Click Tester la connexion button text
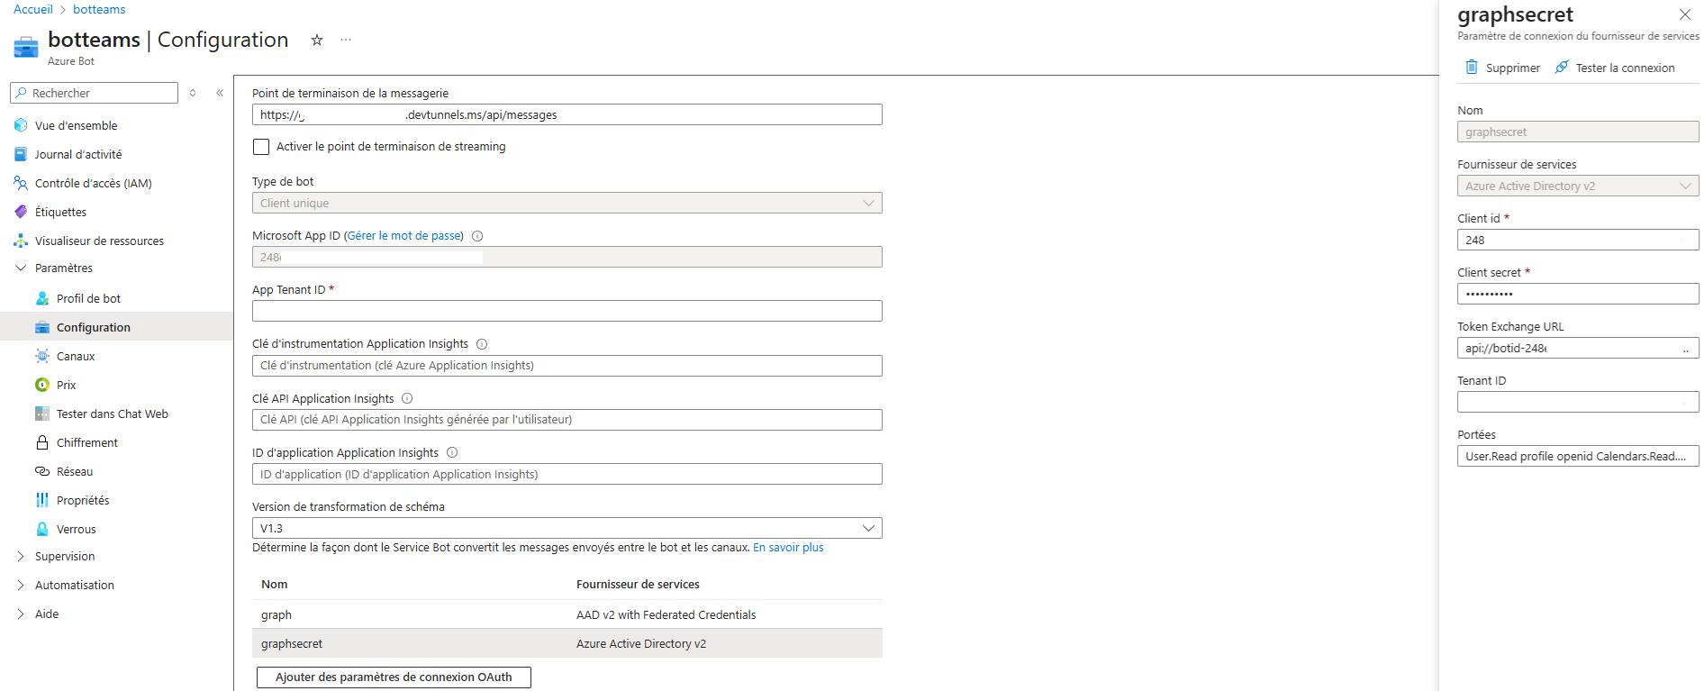 point(1625,68)
